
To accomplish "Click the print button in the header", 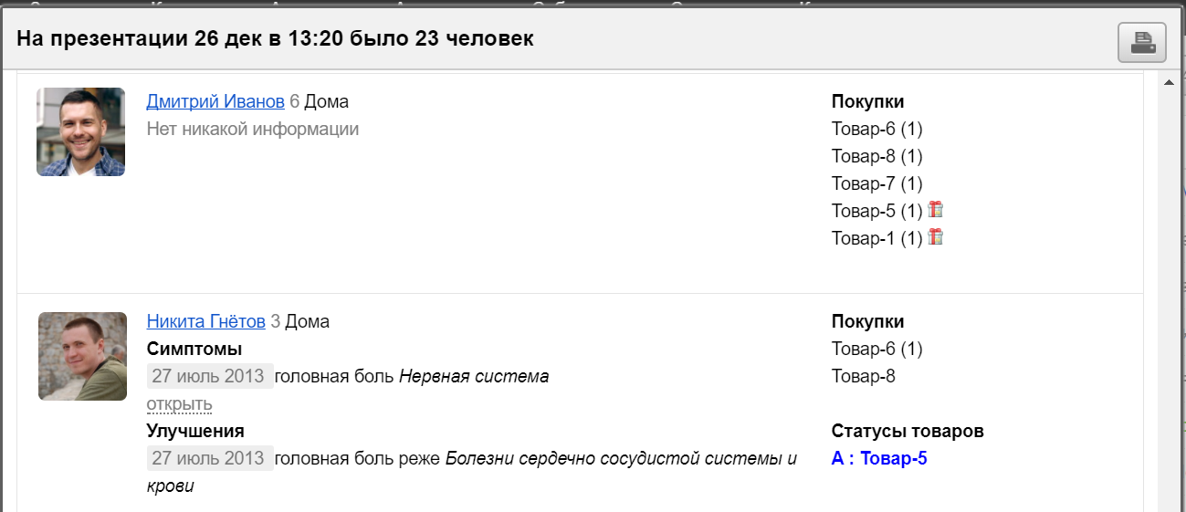I will pos(1142,42).
